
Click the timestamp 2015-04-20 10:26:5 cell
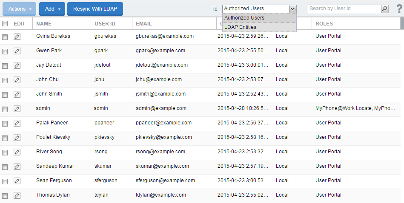point(243,108)
